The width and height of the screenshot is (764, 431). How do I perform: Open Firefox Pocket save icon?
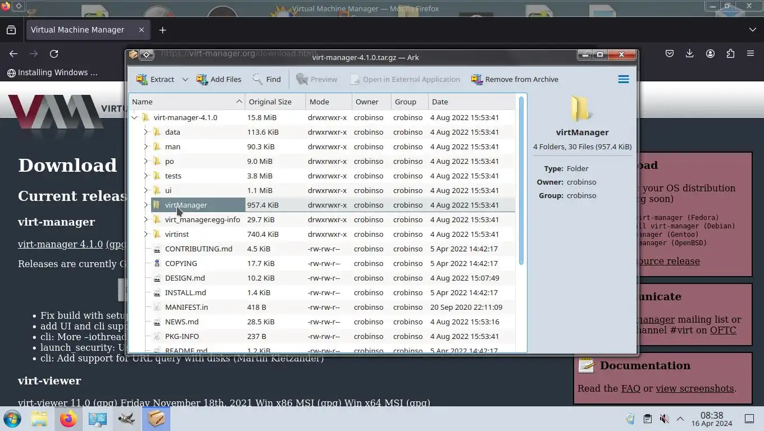point(670,53)
